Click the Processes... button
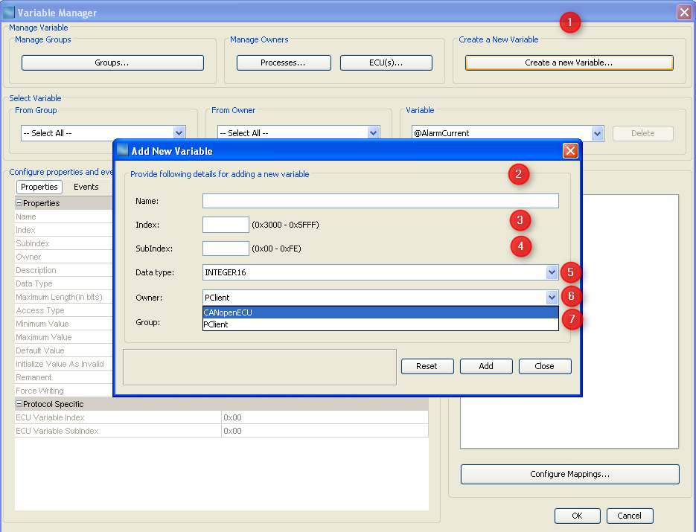The image size is (696, 532). pos(284,63)
